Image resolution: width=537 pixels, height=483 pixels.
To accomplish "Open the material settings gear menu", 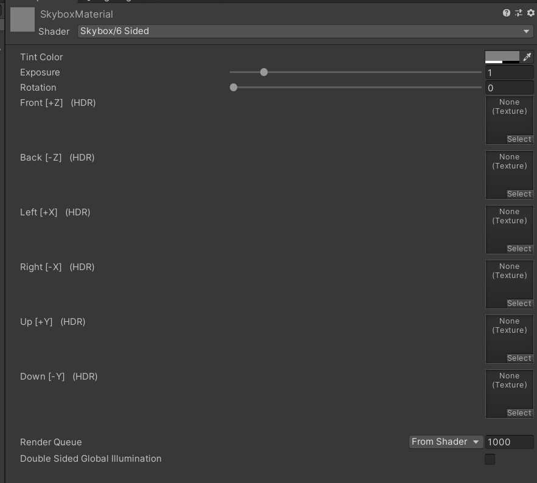I will click(x=530, y=13).
